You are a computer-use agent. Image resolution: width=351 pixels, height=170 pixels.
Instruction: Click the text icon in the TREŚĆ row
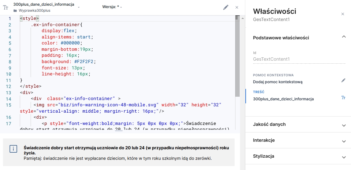point(343,98)
